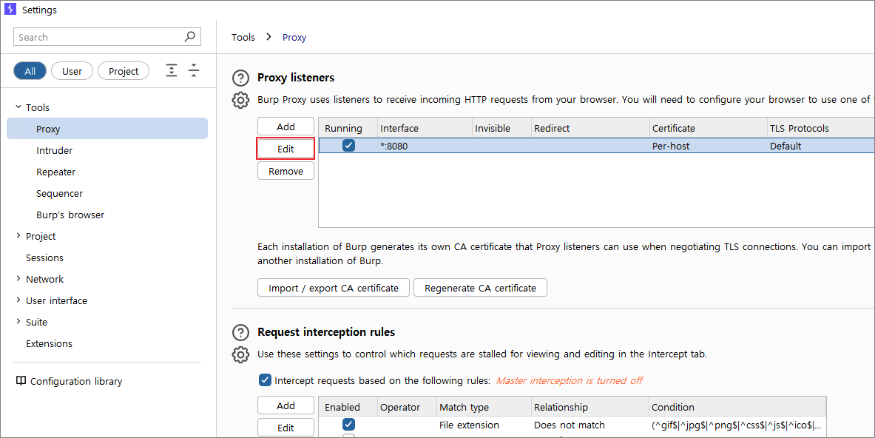875x438 pixels.
Task: Click the Burp Suite lightning logo icon
Action: (x=10, y=9)
